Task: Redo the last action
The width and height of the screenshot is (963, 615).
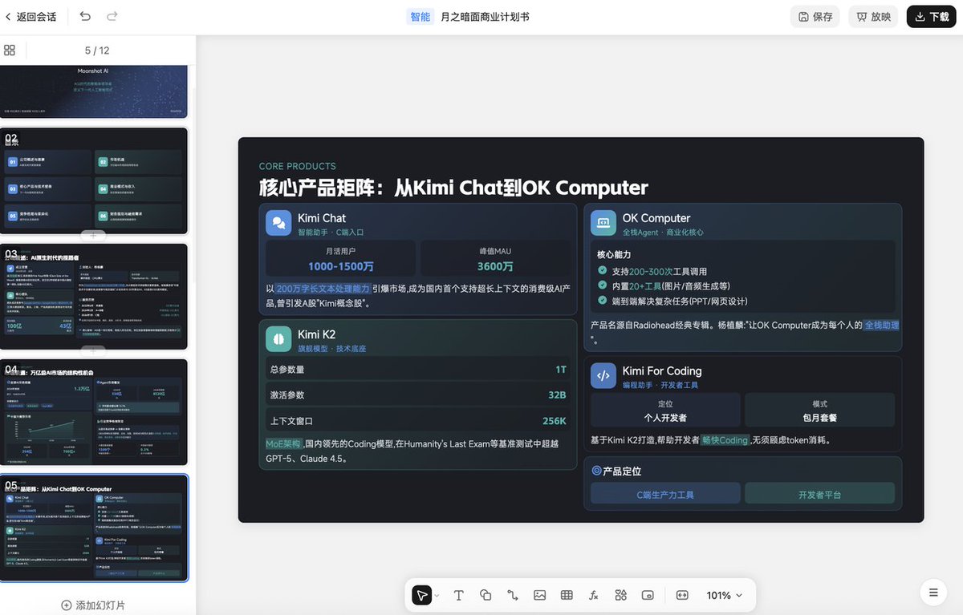Action: 112,16
